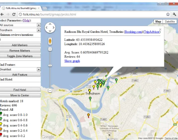Go back using browser back arrow
Image resolution: width=178 pixels, height=140 pixels.
point(2,14)
